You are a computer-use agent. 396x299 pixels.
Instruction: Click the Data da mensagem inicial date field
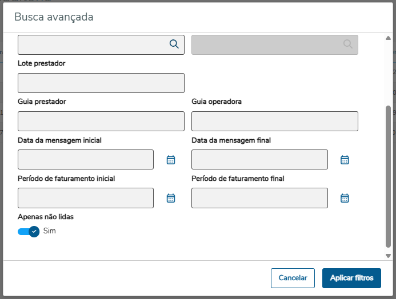pos(86,160)
